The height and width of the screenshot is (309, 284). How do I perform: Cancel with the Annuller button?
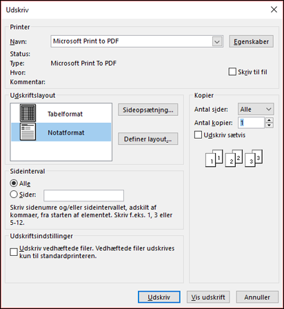point(257,297)
